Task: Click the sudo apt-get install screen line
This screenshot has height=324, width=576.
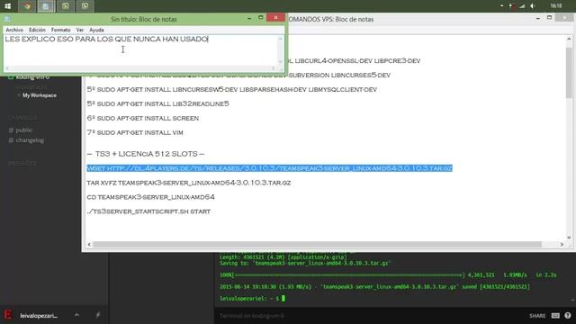Action: pyautogui.click(x=143, y=118)
